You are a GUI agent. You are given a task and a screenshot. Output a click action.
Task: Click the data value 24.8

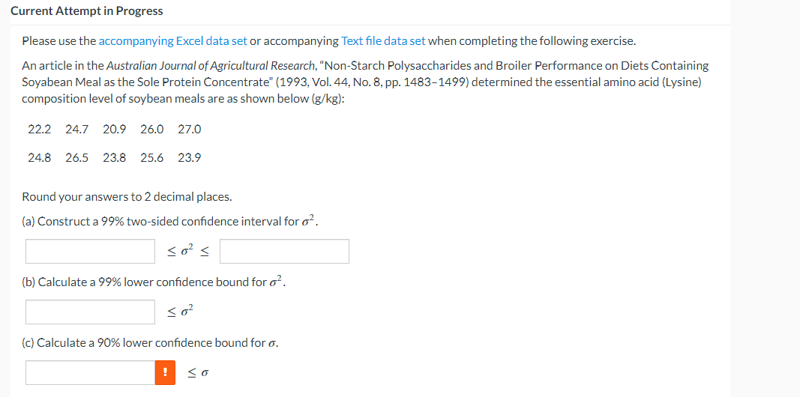[x=39, y=158]
